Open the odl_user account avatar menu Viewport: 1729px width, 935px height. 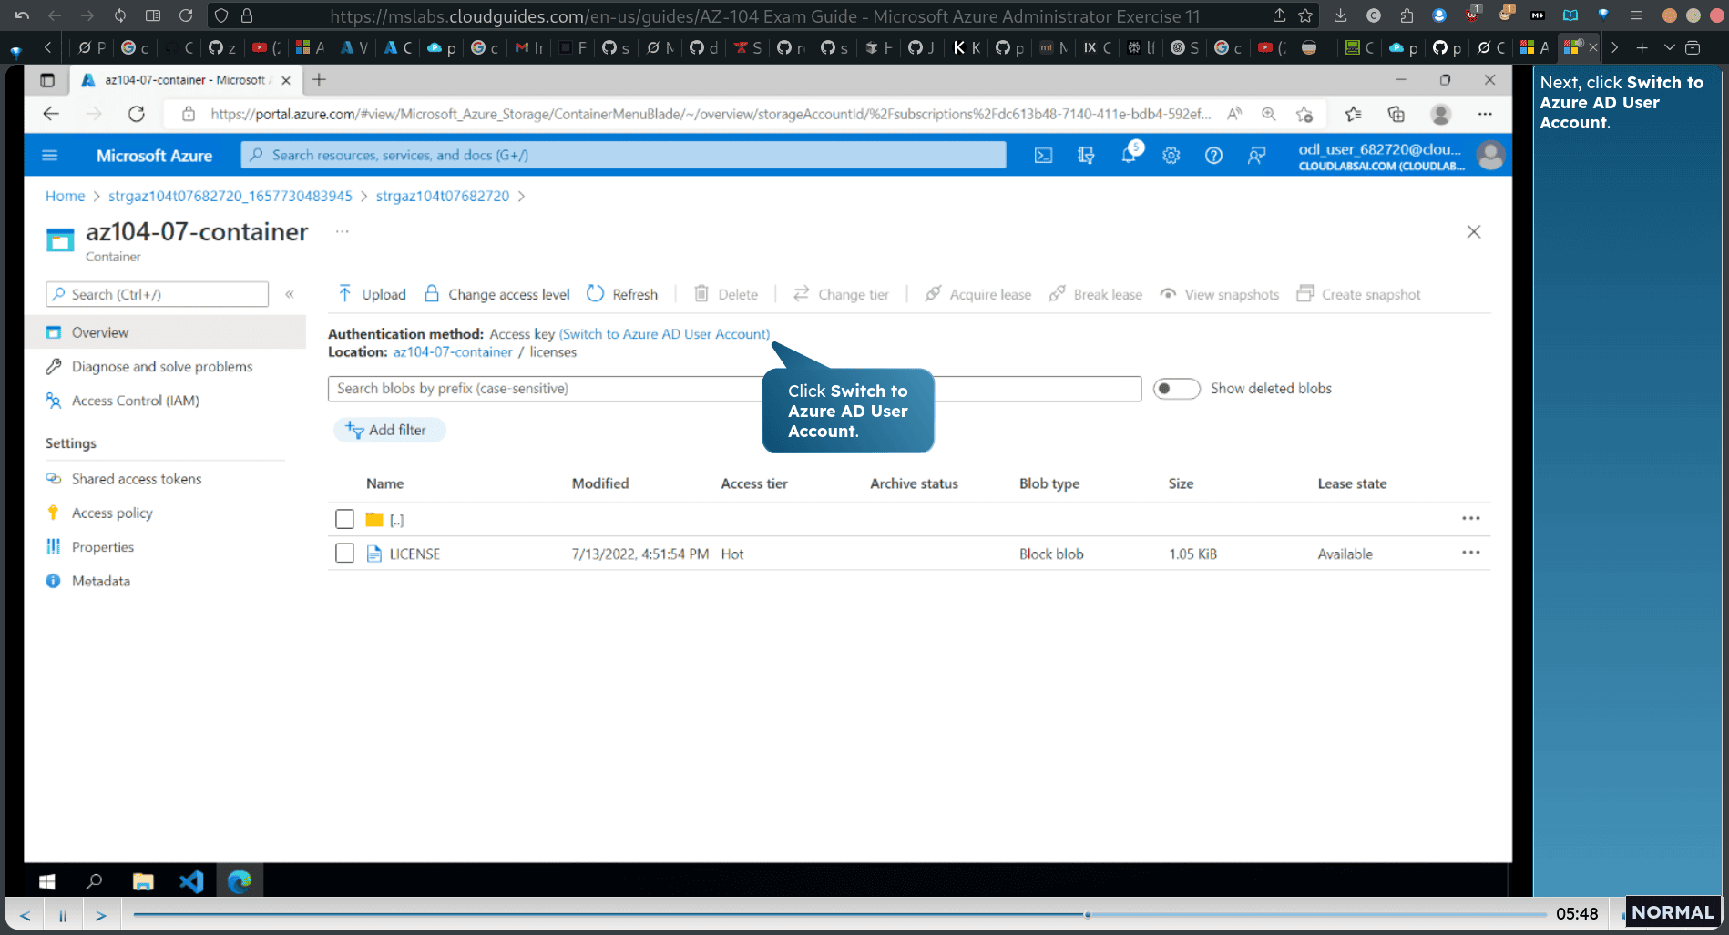click(x=1490, y=156)
